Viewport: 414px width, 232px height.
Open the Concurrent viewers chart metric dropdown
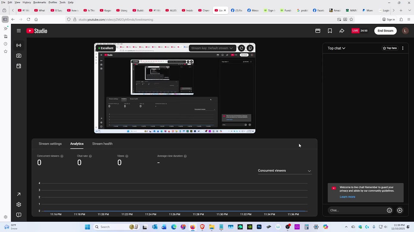[285, 171]
